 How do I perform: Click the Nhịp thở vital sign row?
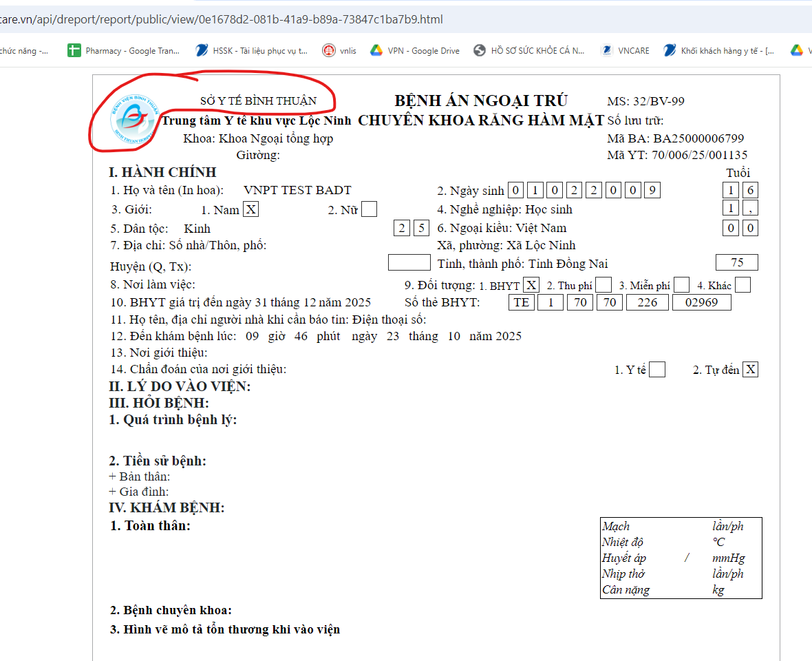681,574
